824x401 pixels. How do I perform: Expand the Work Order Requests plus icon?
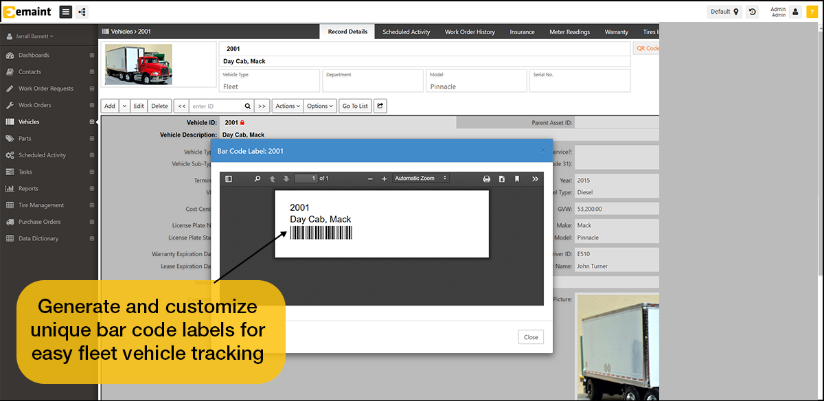[x=91, y=89]
